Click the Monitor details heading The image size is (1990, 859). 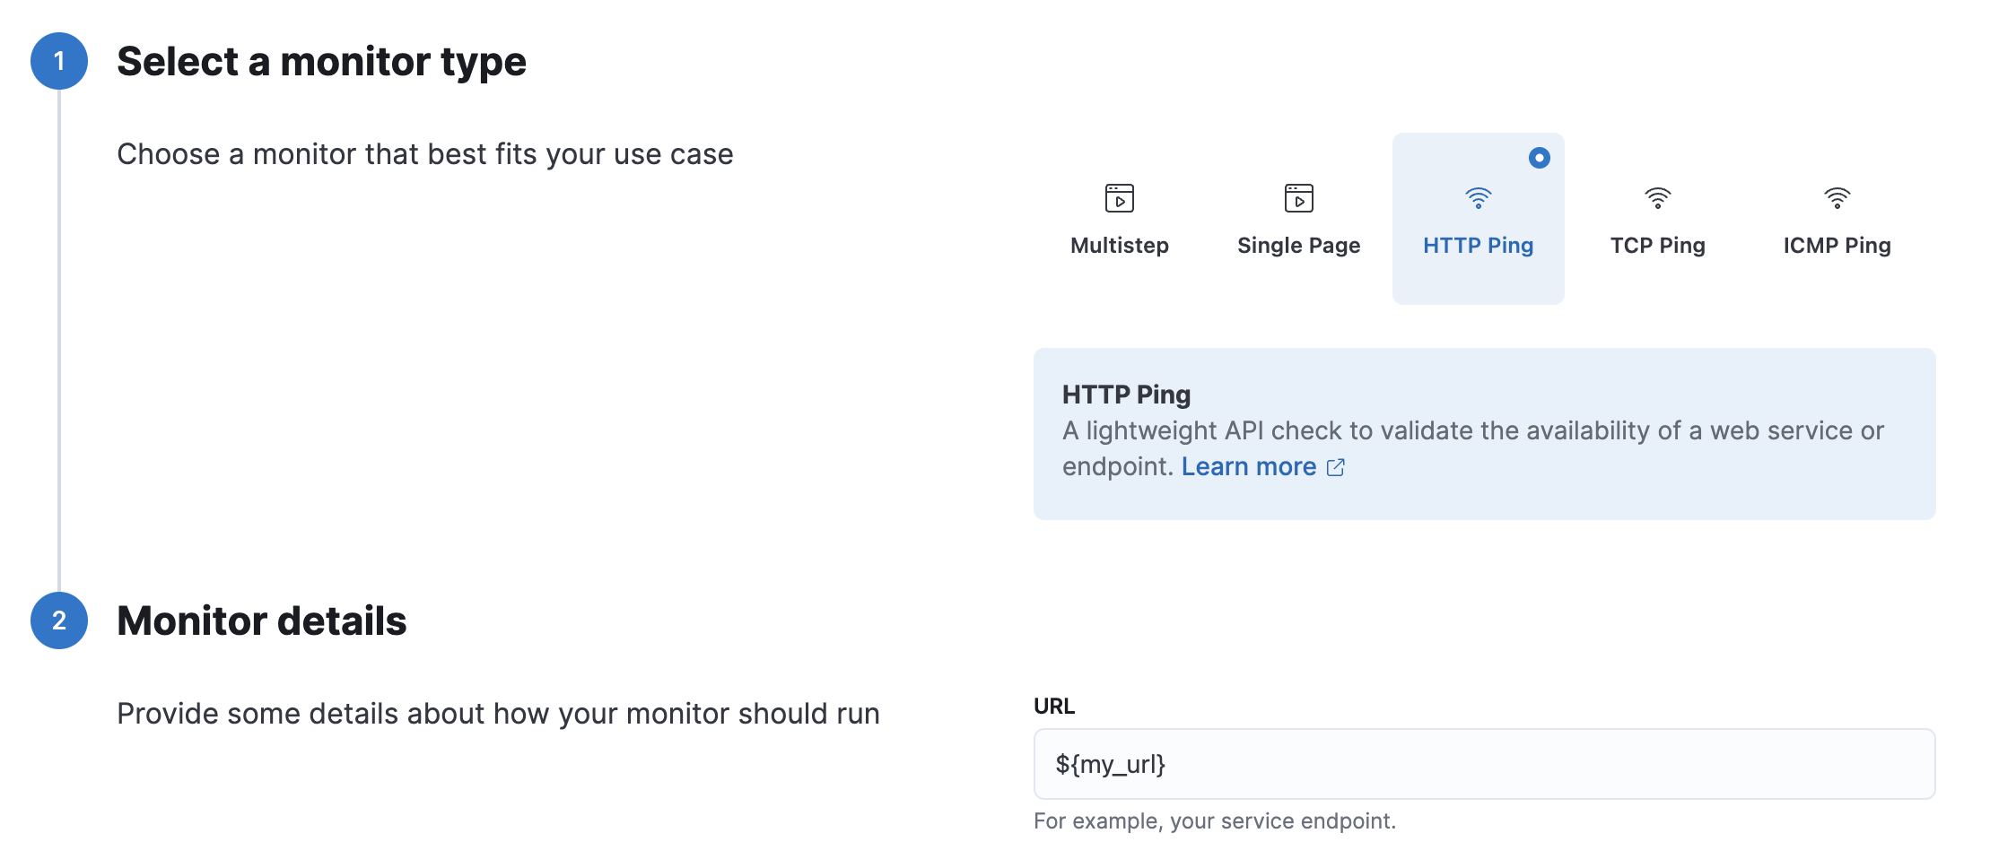tap(261, 620)
